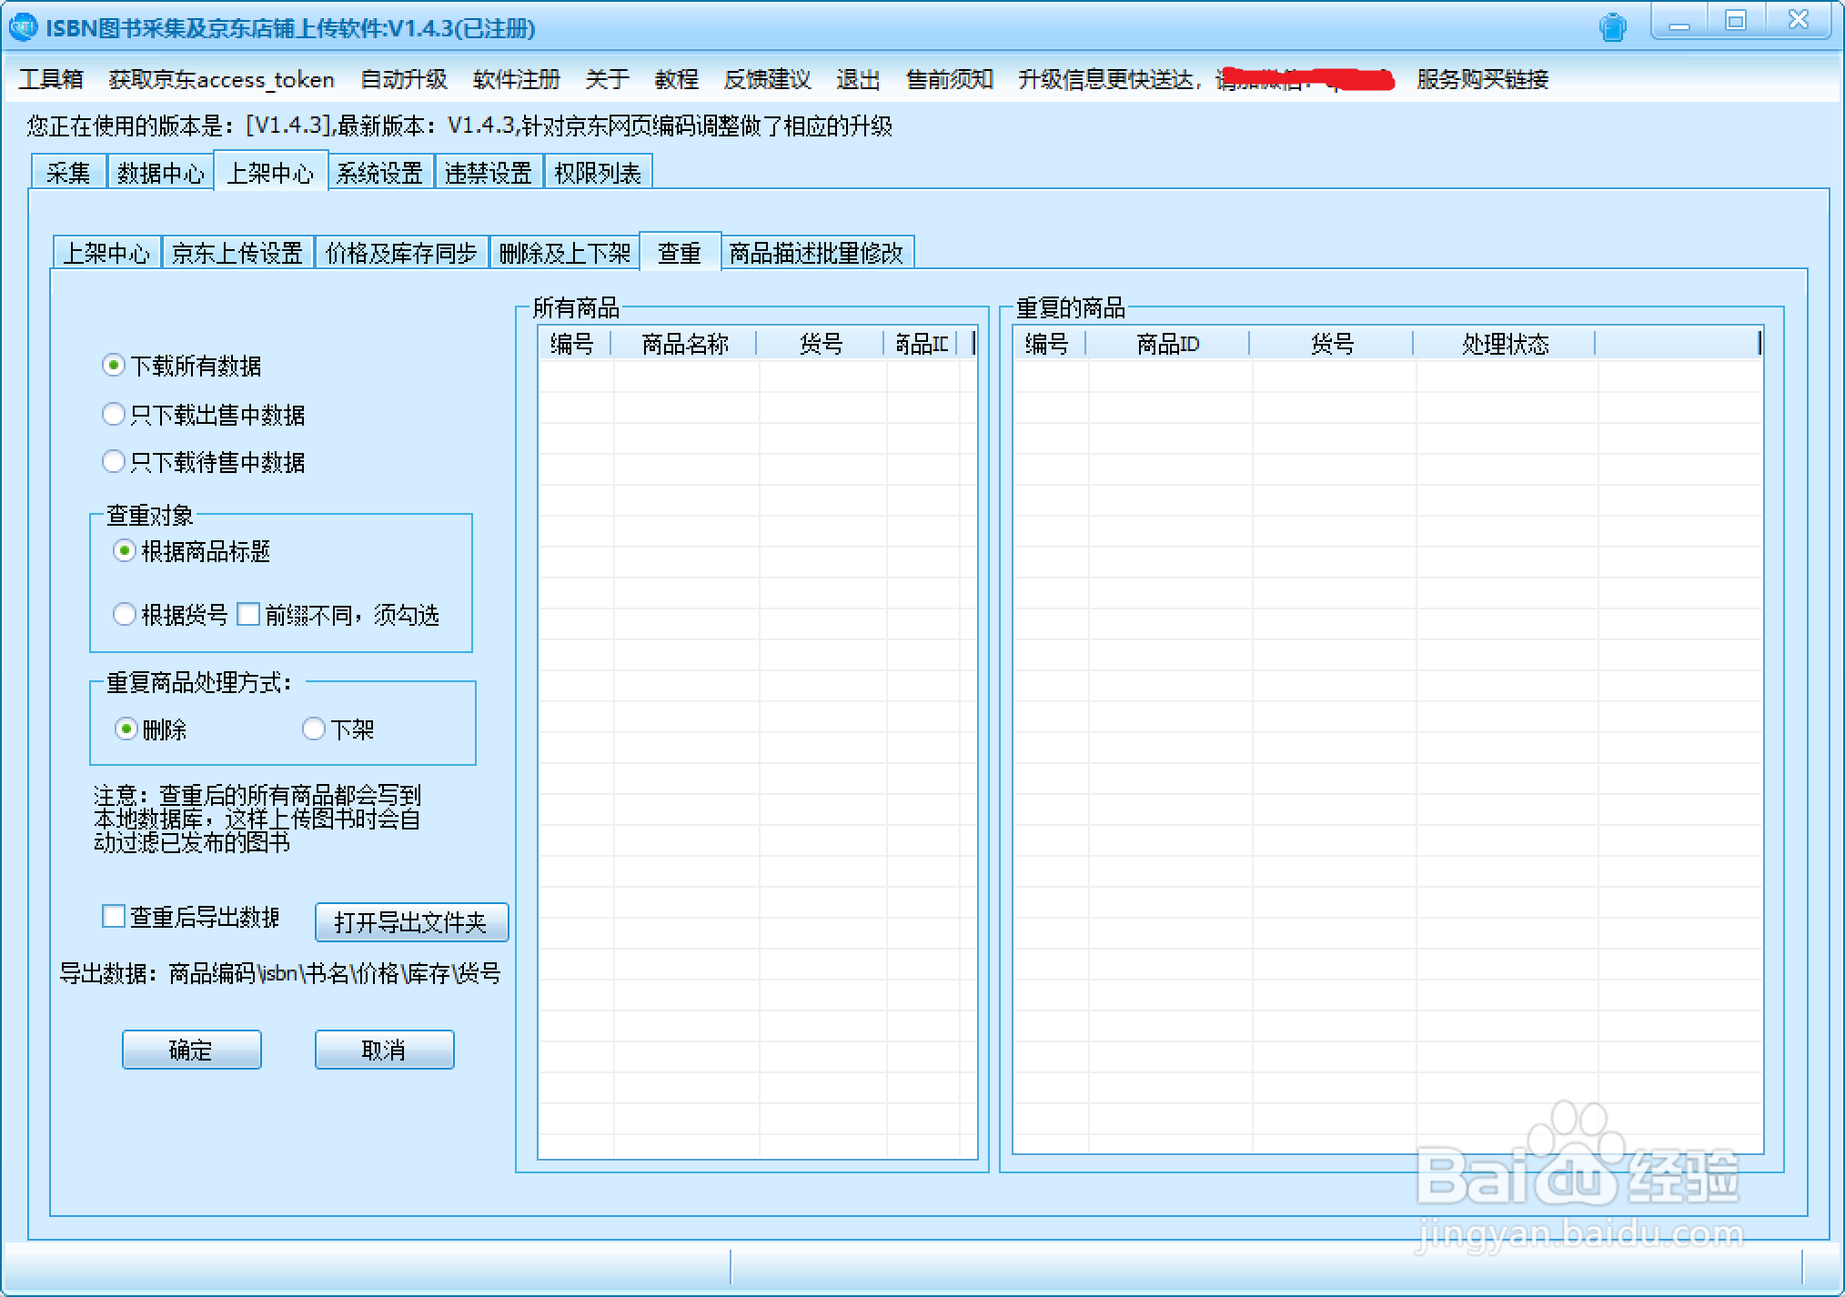The image size is (1845, 1297).
Task: Open 商品描述批量修改 tab
Action: (x=816, y=253)
